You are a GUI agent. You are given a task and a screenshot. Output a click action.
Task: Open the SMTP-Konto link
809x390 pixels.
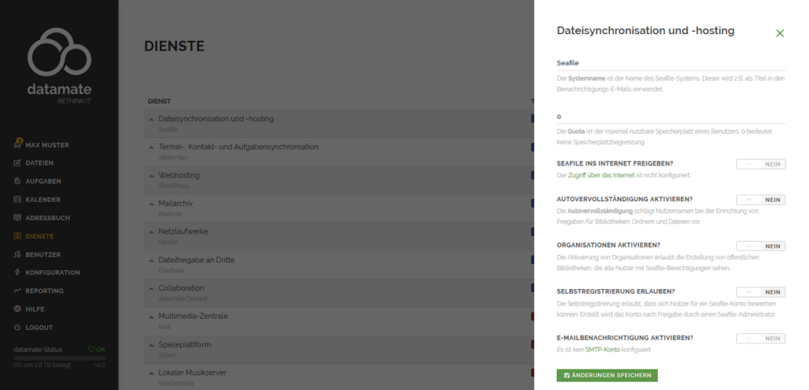coord(602,350)
